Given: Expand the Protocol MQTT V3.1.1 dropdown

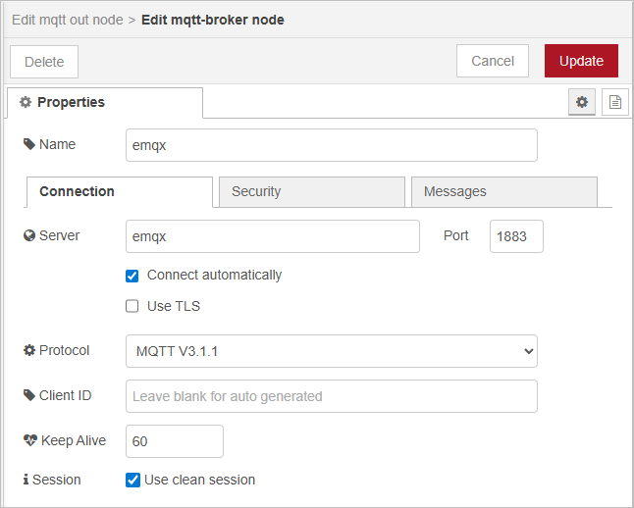Looking at the screenshot, I should [x=332, y=350].
